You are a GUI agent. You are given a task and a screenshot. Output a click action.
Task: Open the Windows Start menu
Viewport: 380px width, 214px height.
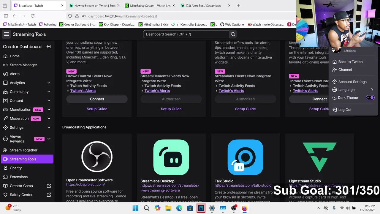tap(135, 208)
